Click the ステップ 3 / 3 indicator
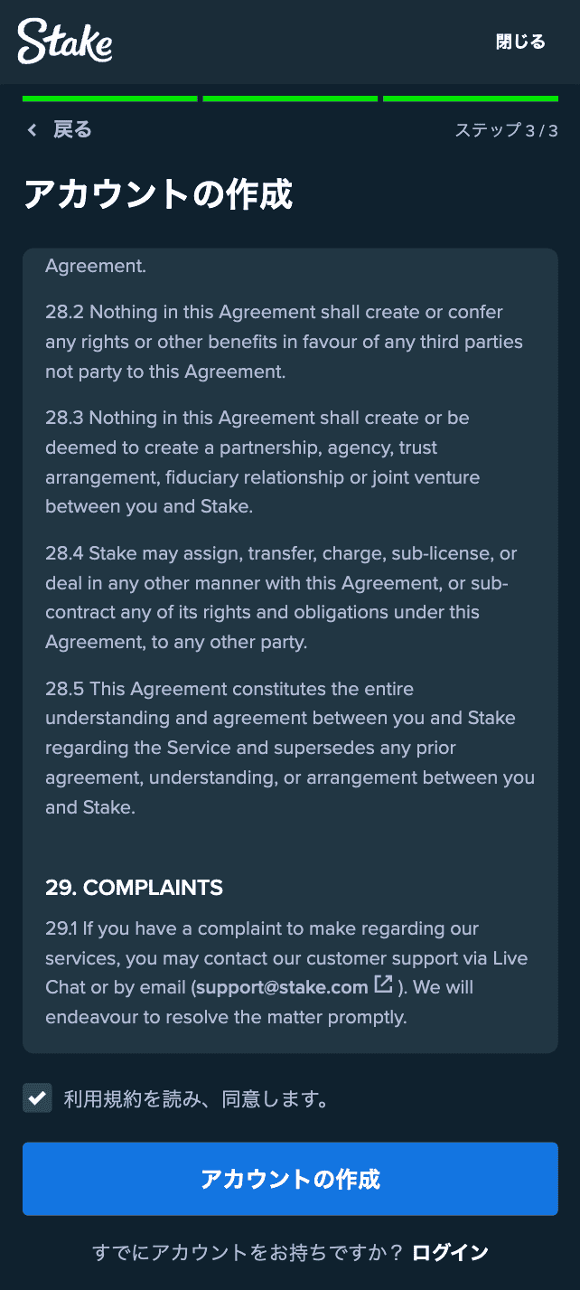This screenshot has width=580, height=1290. coord(506,130)
